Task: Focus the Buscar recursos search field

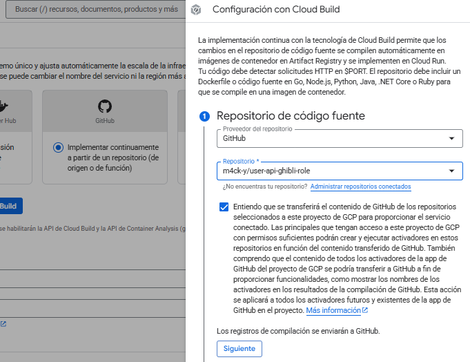Action: [96, 9]
